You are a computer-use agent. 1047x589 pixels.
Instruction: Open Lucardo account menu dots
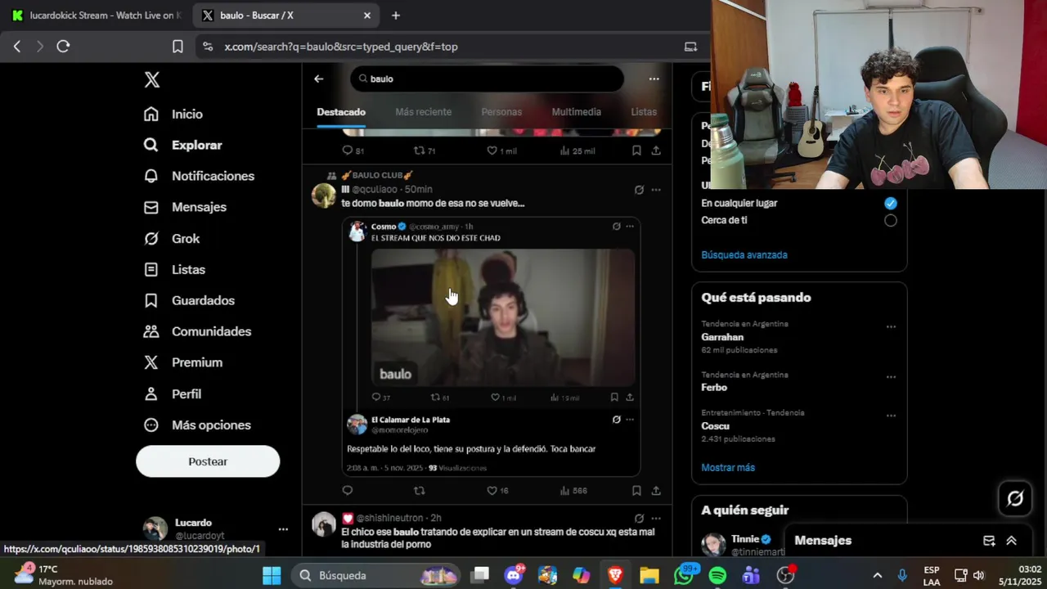(283, 529)
